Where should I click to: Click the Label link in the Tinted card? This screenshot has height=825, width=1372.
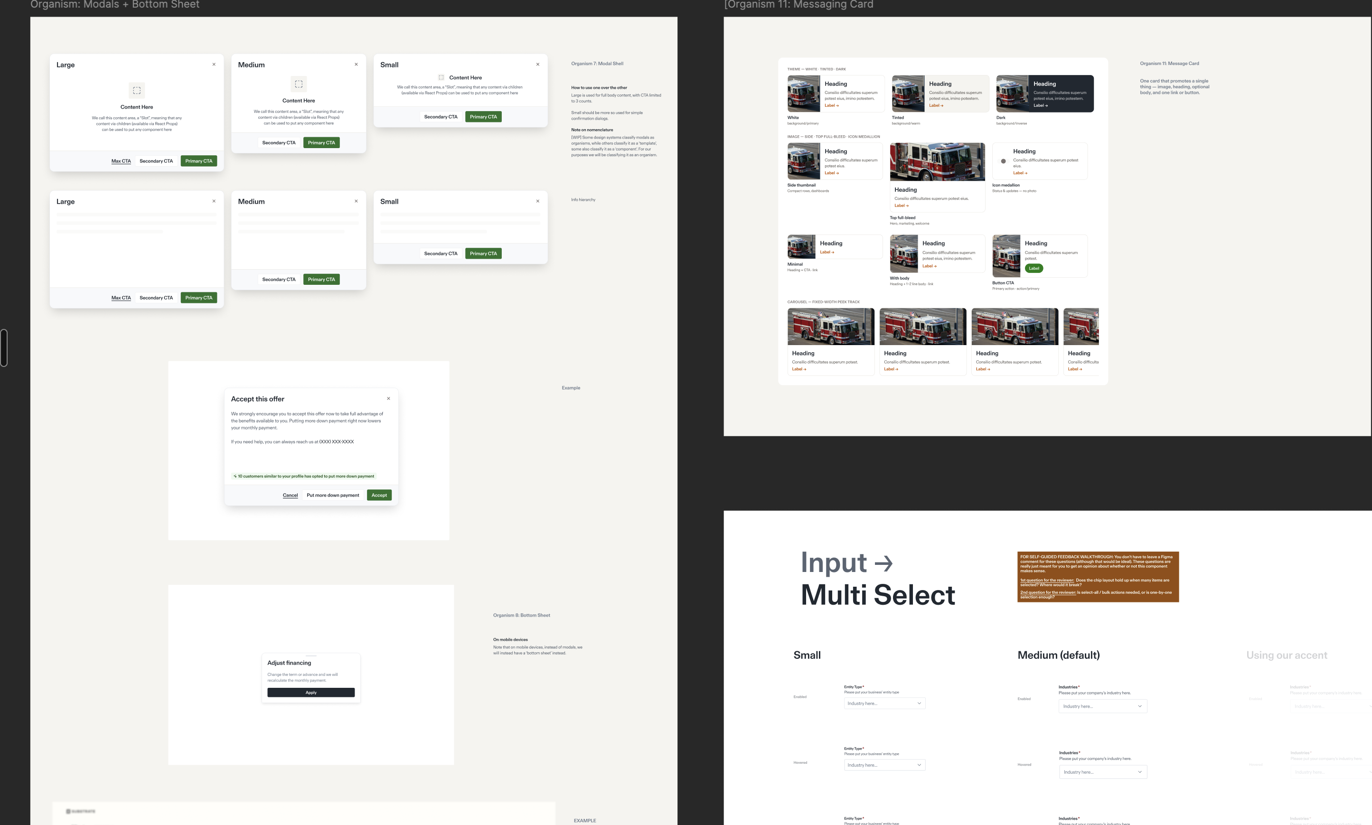(936, 106)
